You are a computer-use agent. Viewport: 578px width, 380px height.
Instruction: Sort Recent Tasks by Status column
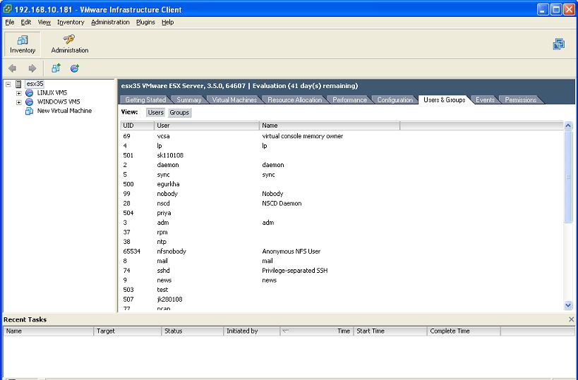click(193, 331)
